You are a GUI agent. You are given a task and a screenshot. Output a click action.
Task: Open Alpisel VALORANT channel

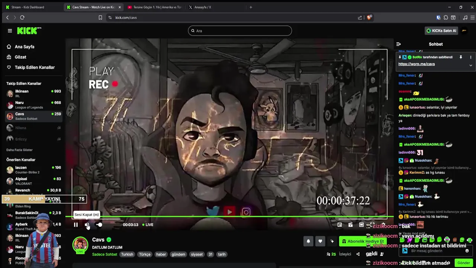33,181
